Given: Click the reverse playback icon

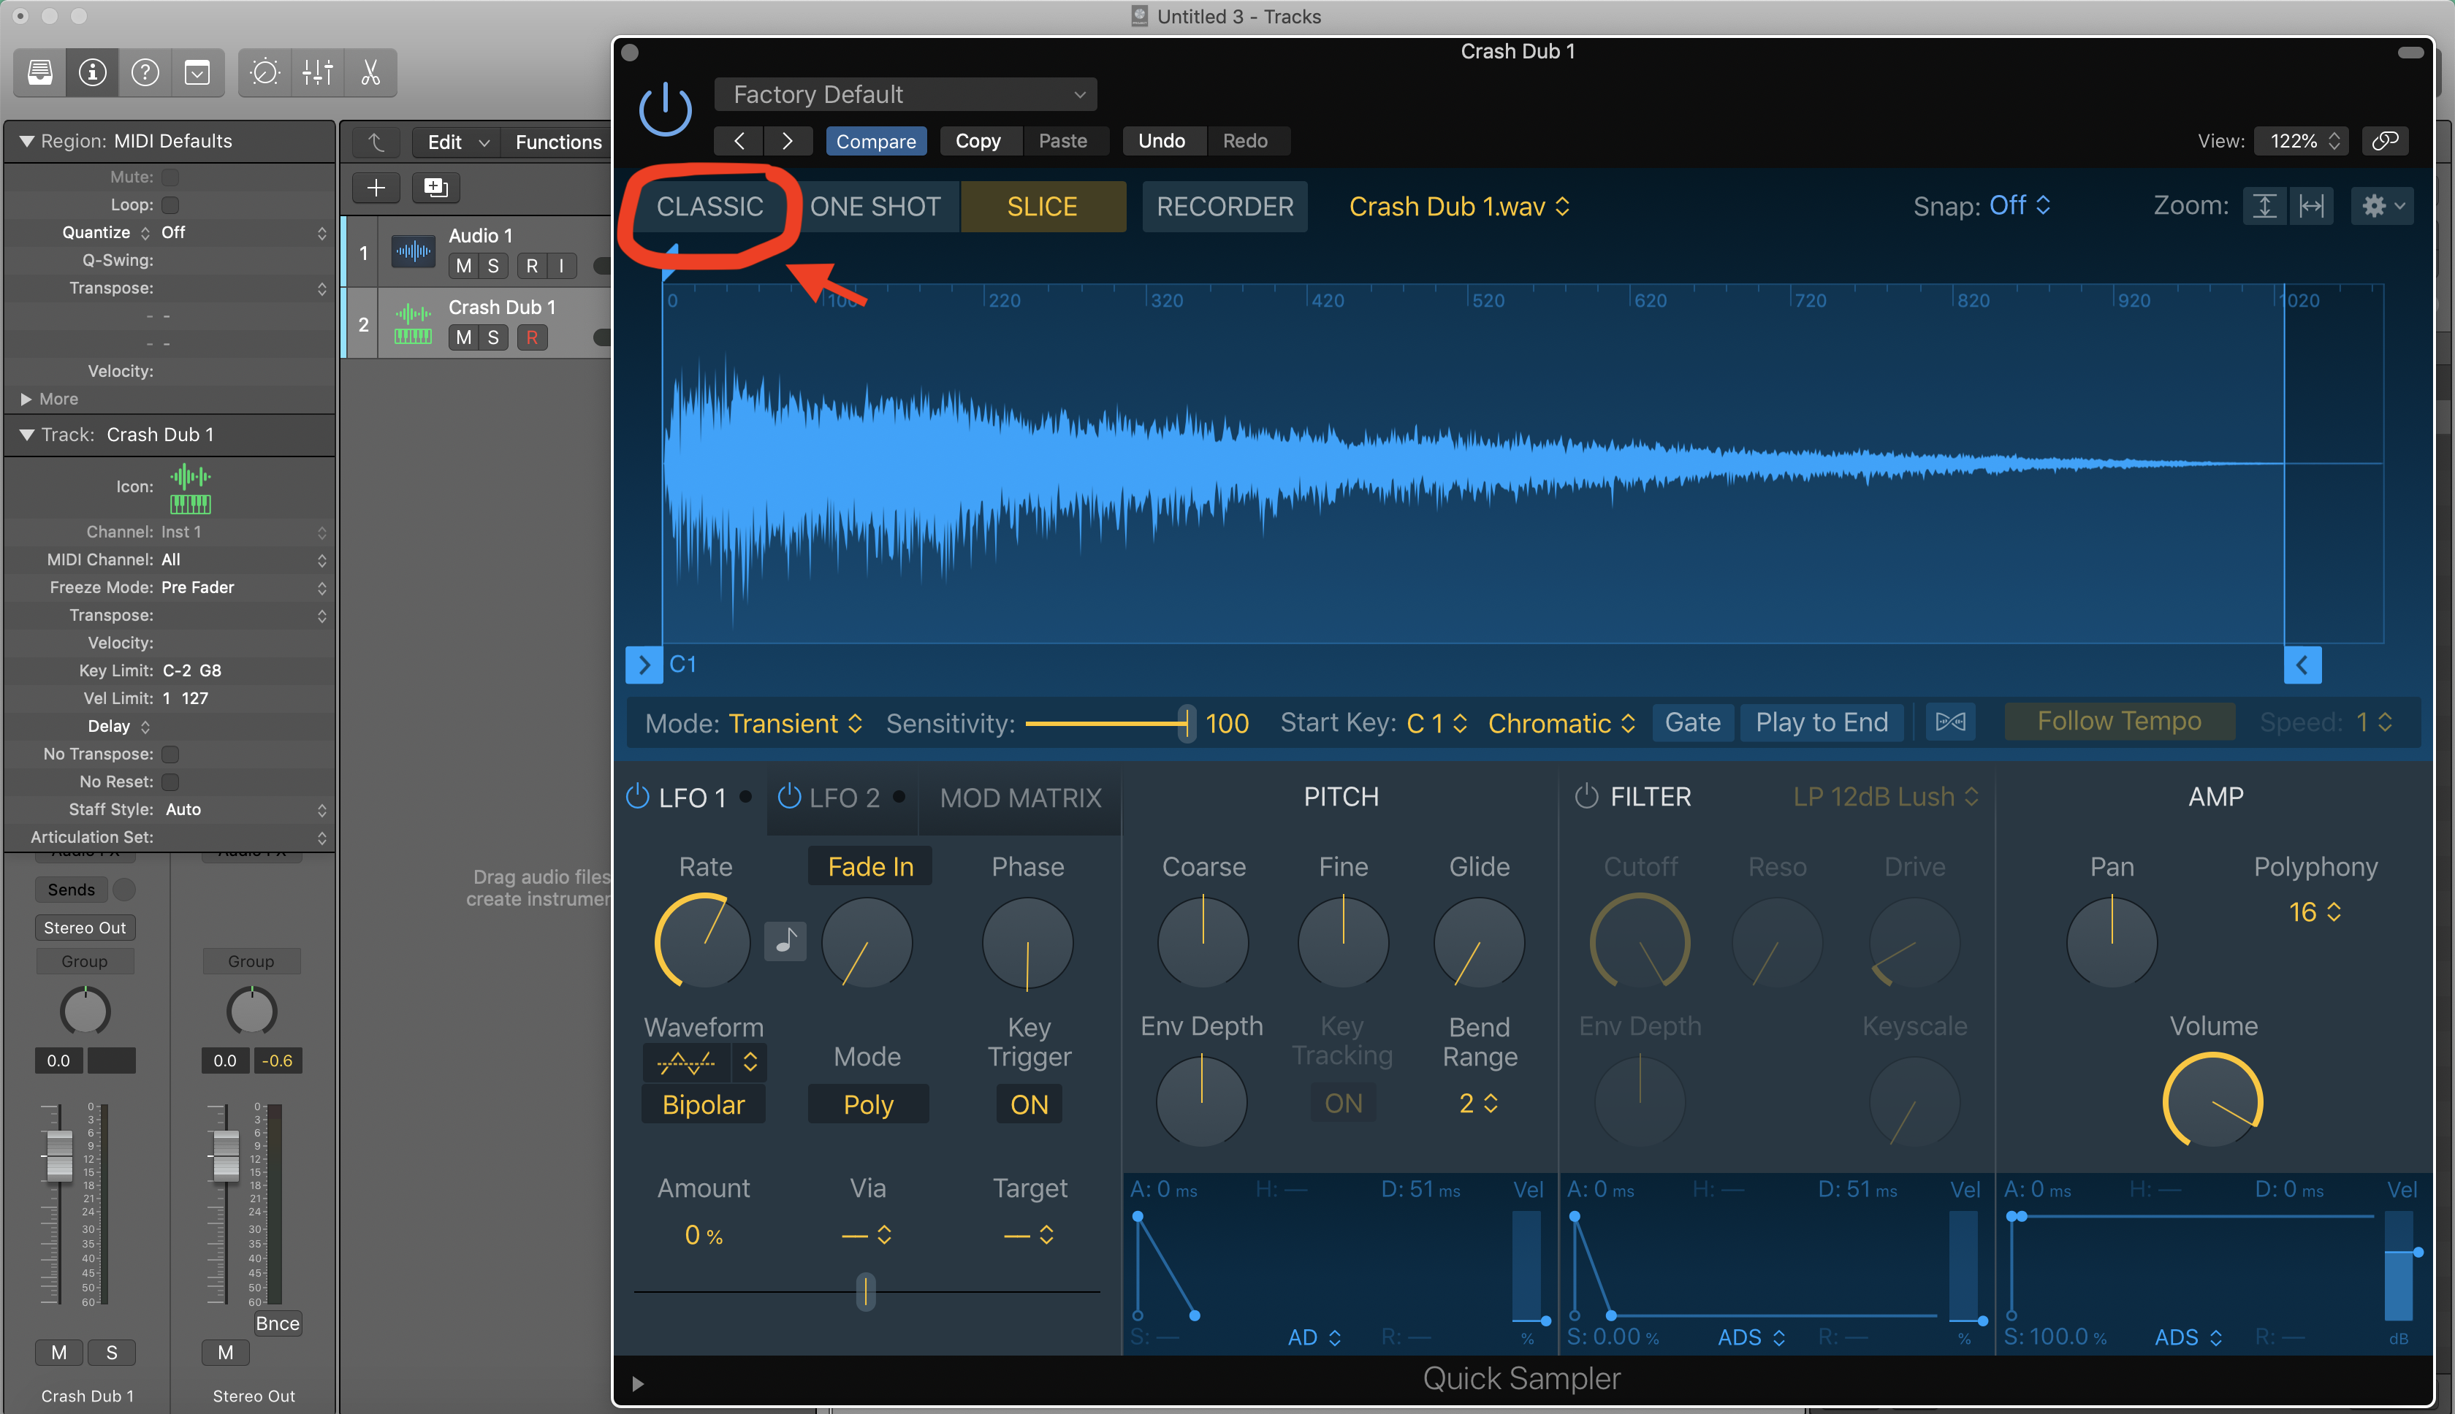Looking at the screenshot, I should [x=1951, y=722].
